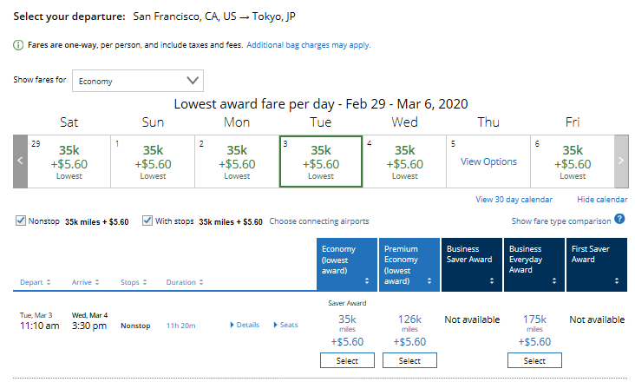This screenshot has width=635, height=382.
Task: Uncheck the Nonstop filter checkbox
Action: [20, 221]
